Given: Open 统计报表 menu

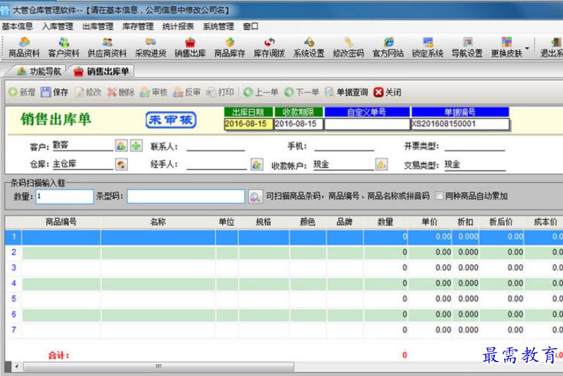Looking at the screenshot, I should coord(178,26).
